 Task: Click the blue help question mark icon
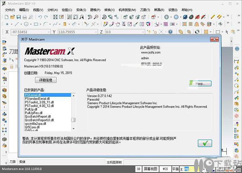click(170, 32)
